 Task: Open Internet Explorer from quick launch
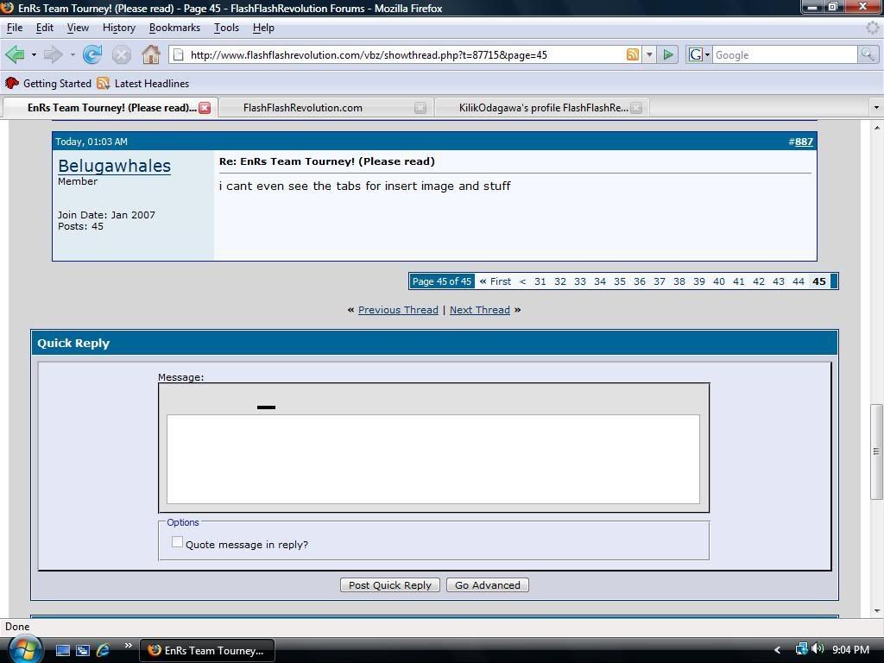(x=103, y=650)
